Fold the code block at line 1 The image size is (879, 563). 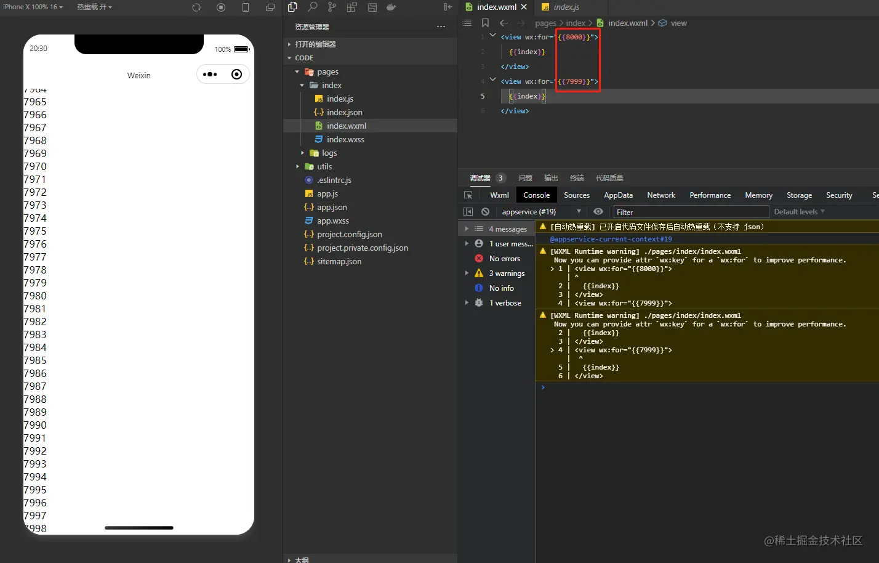coord(492,36)
